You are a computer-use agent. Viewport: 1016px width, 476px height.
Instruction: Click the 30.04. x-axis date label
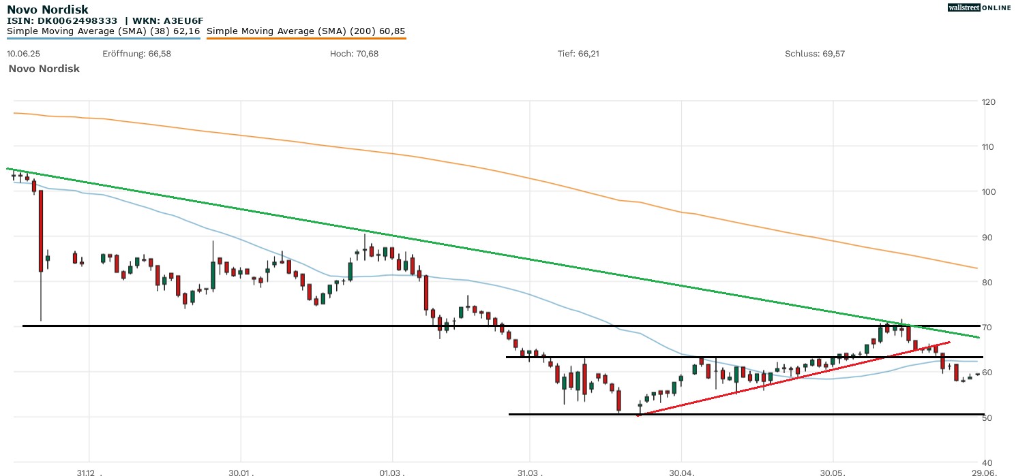click(x=681, y=472)
